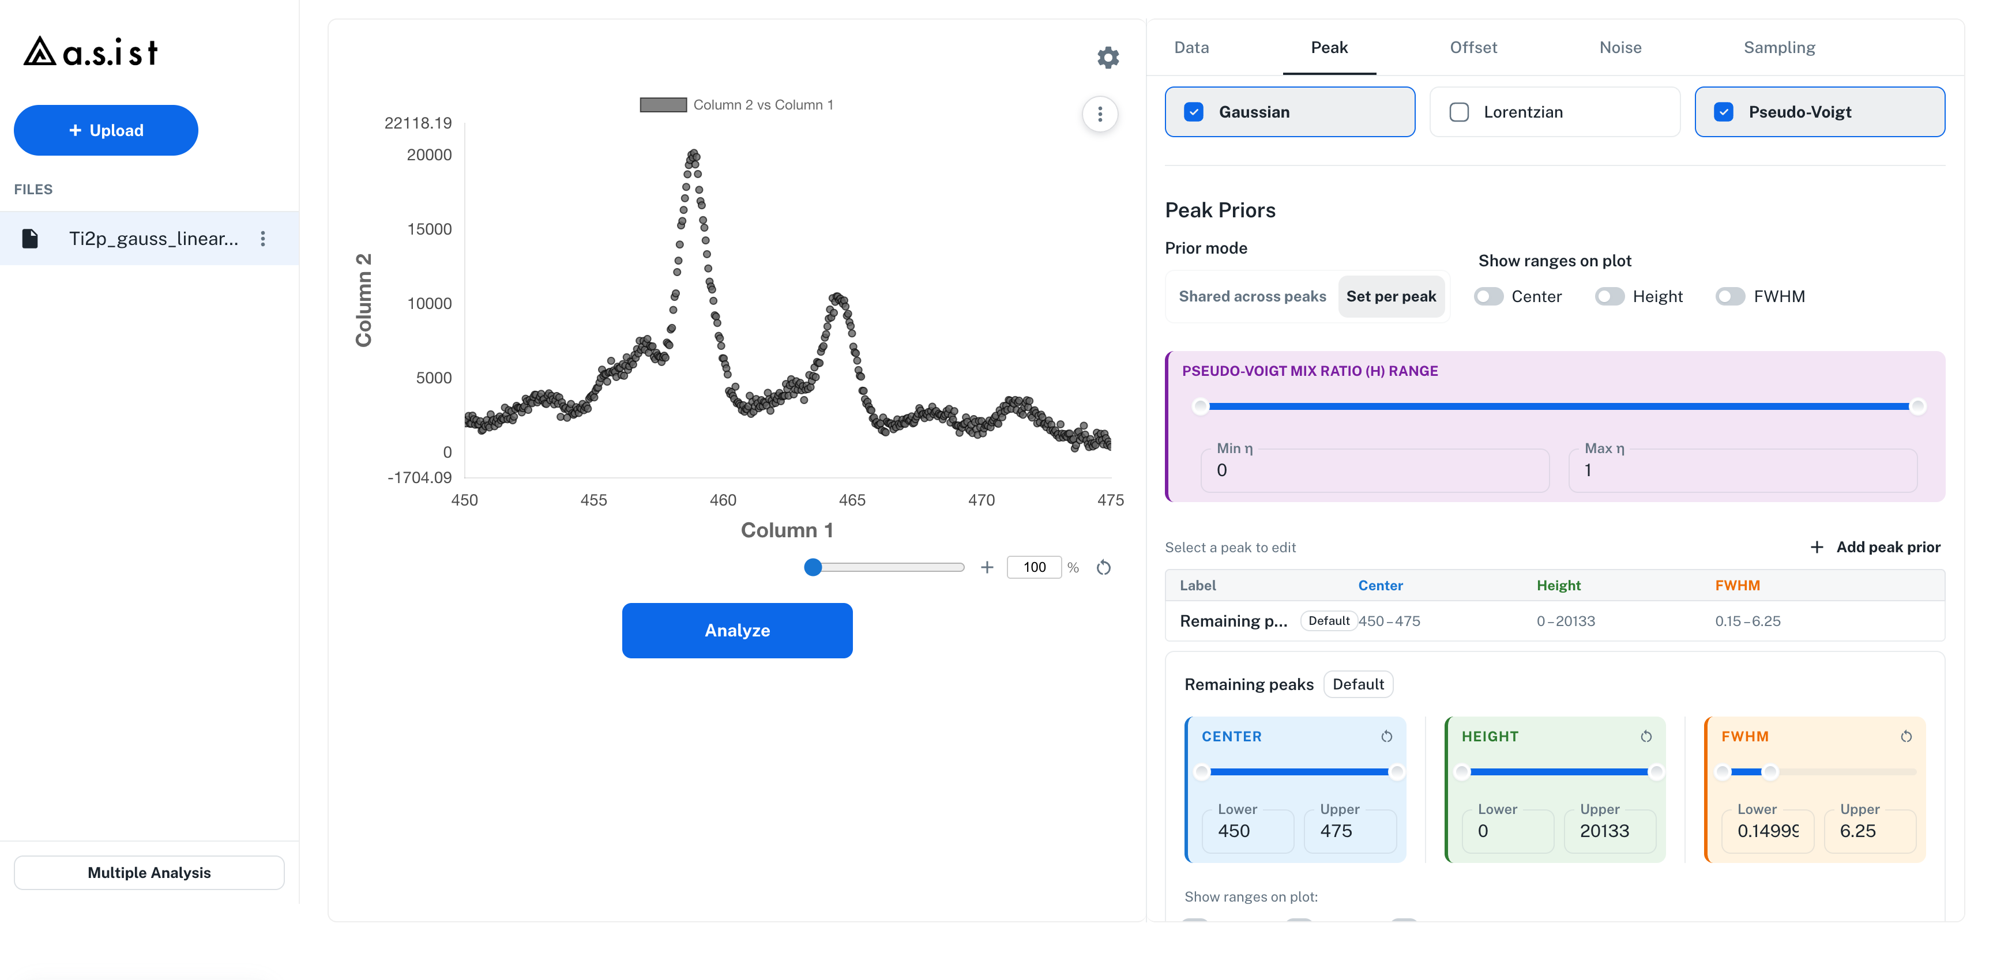
Task: Start the analysis with Analyze button
Action: [x=736, y=631]
